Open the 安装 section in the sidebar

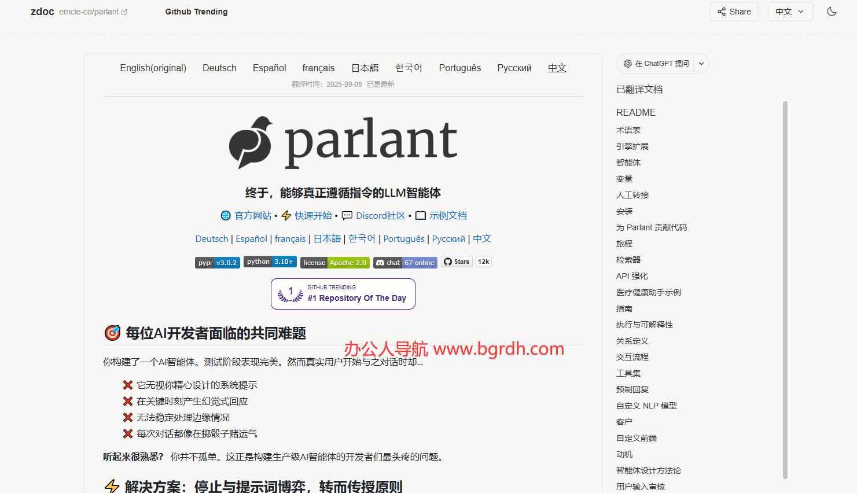tap(624, 211)
